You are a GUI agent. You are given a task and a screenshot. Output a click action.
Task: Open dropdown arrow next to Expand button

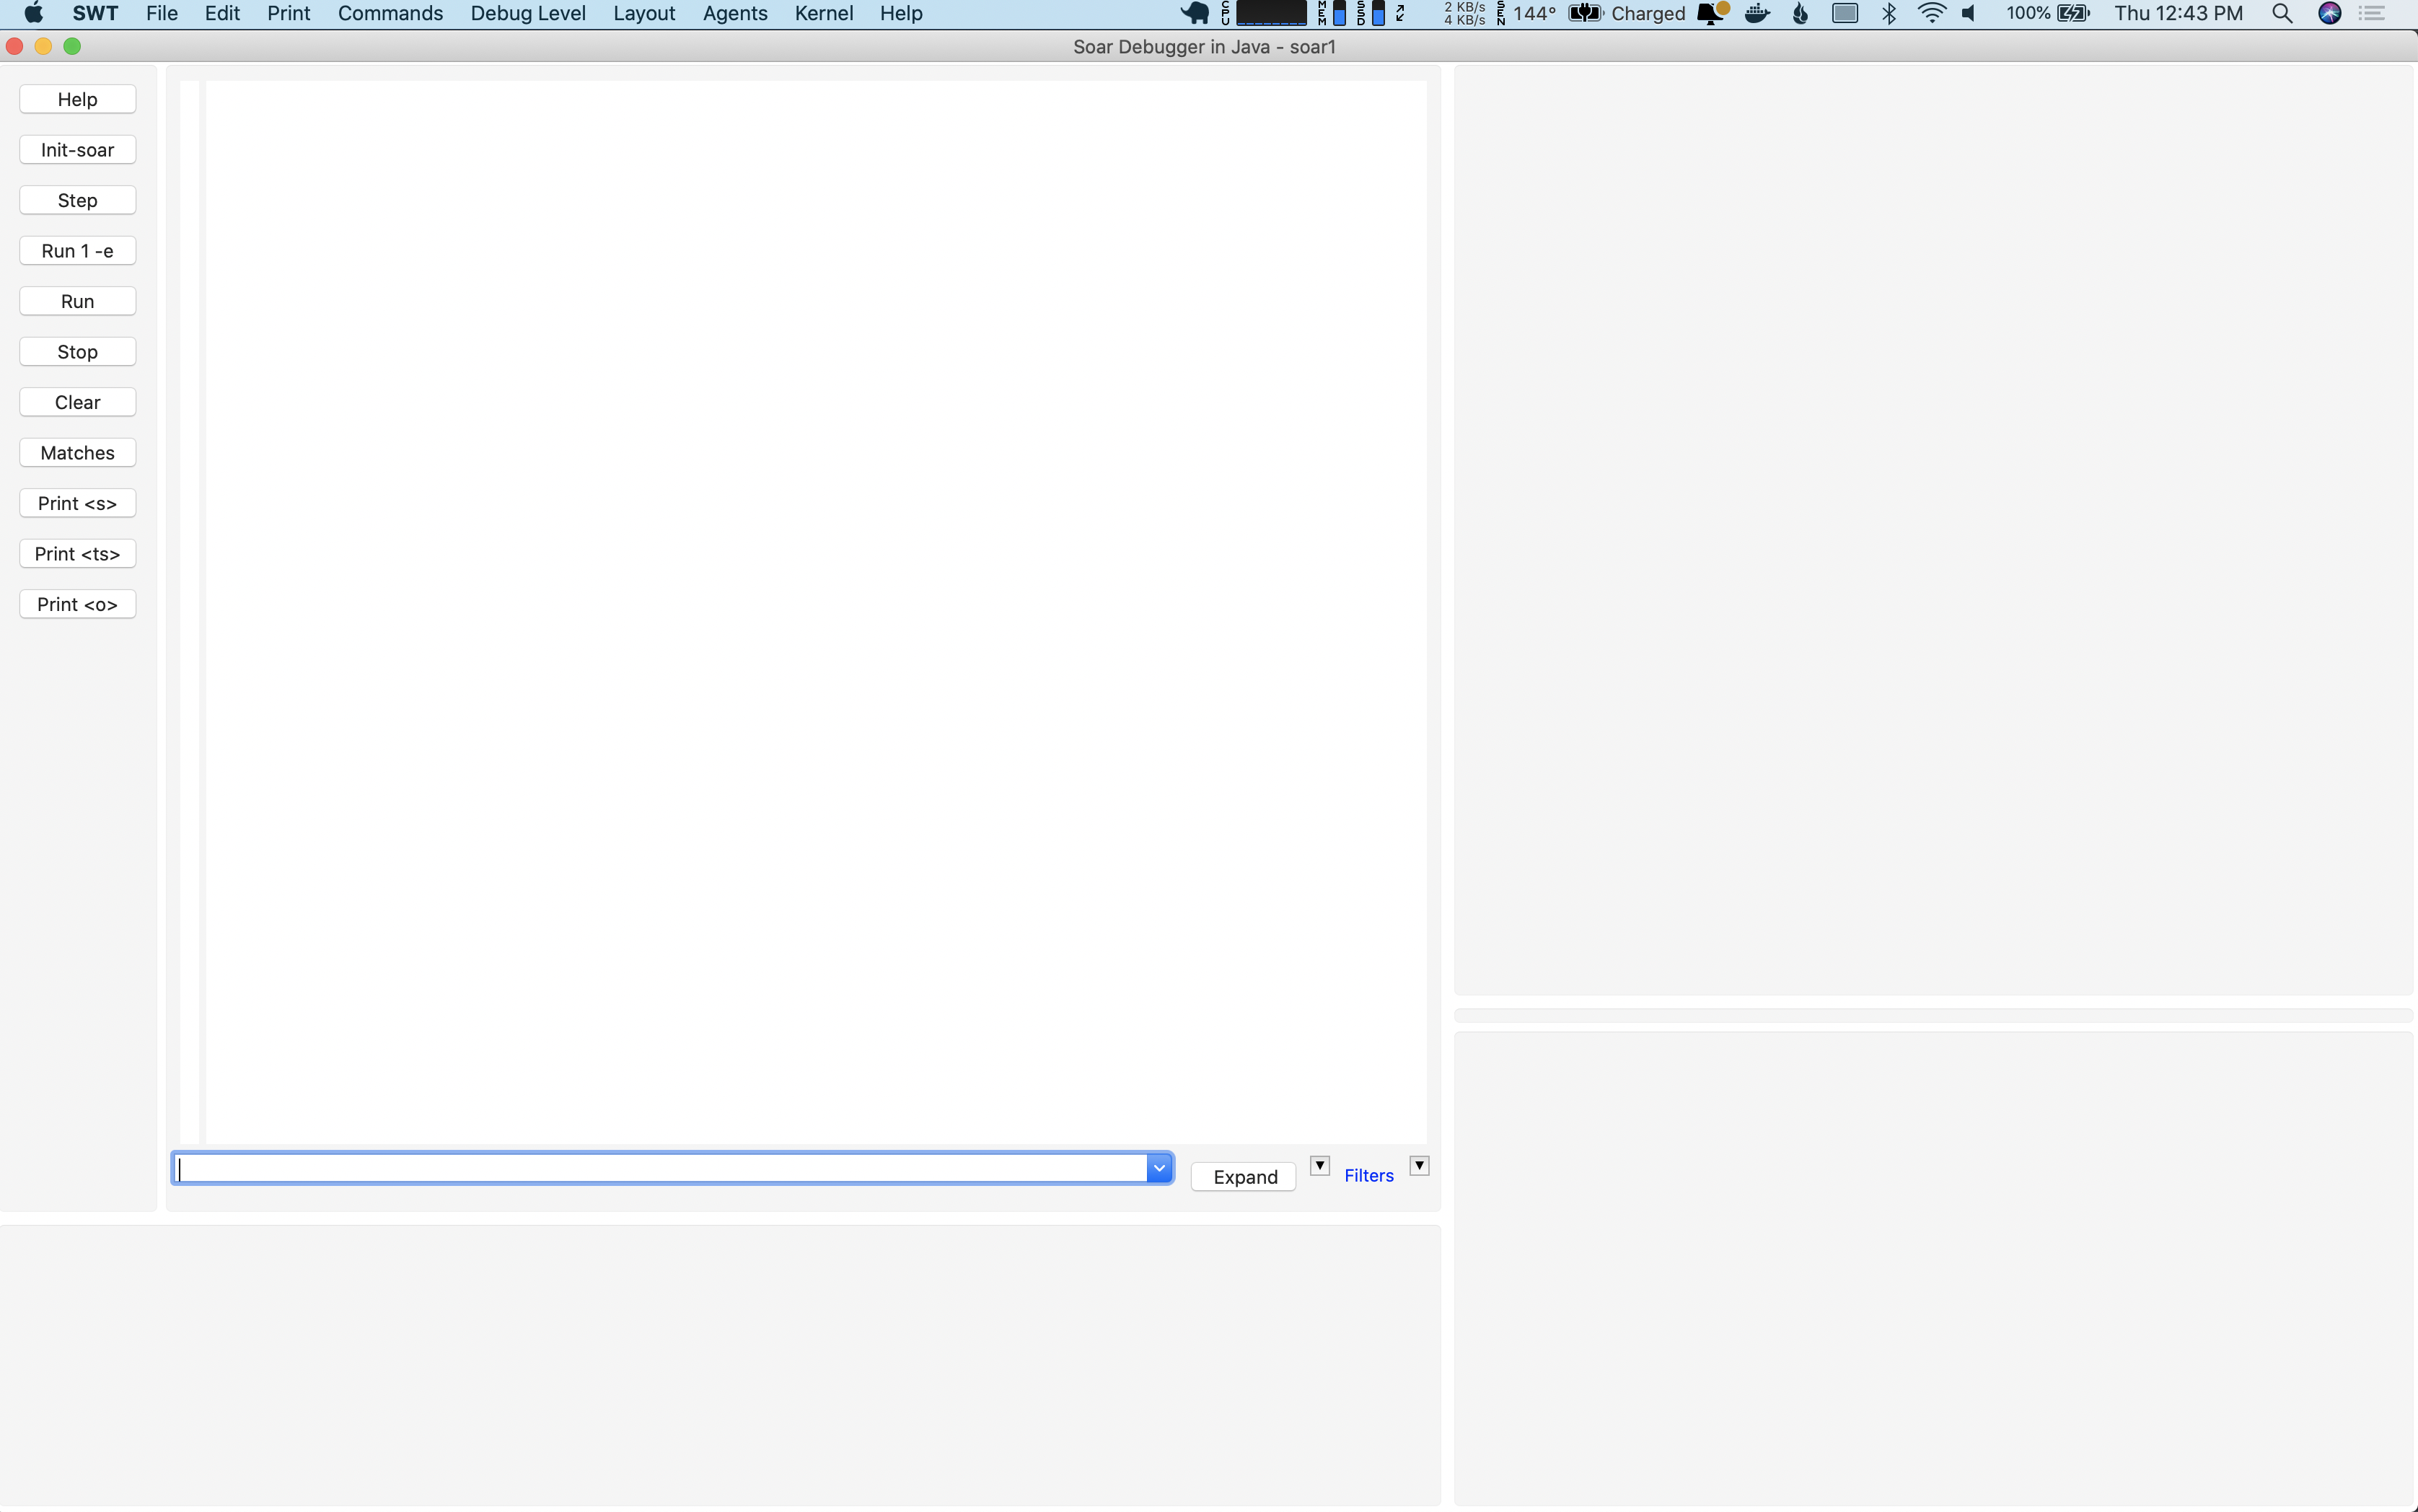coord(1319,1166)
